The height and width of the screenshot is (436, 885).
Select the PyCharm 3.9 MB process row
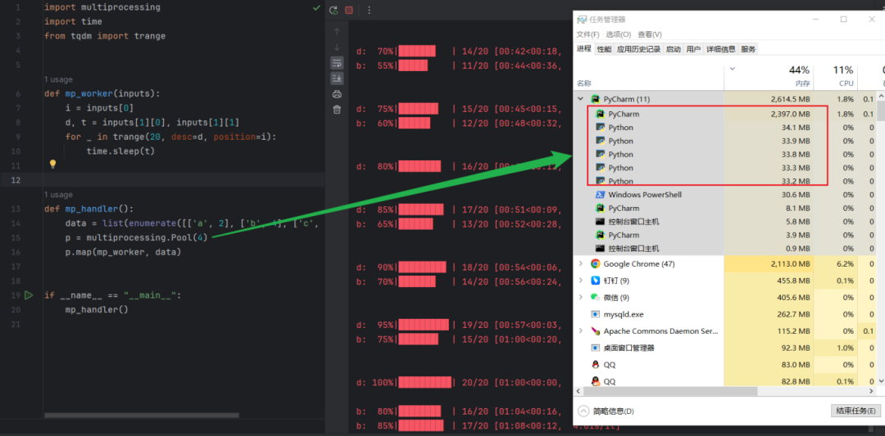click(724, 235)
